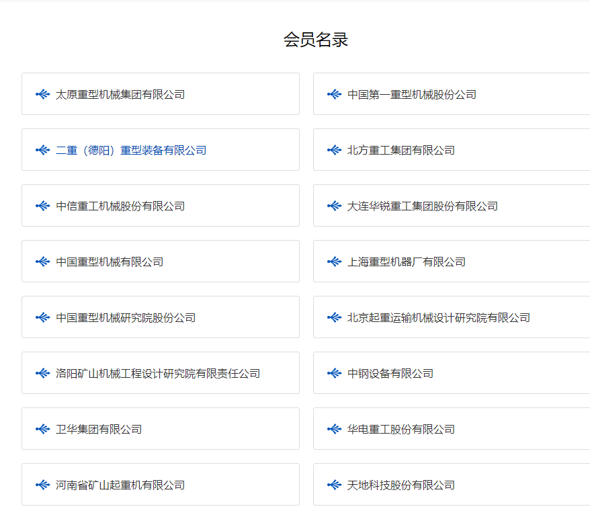Open 大连华锐重工集团股份有限公司 link

click(x=422, y=206)
